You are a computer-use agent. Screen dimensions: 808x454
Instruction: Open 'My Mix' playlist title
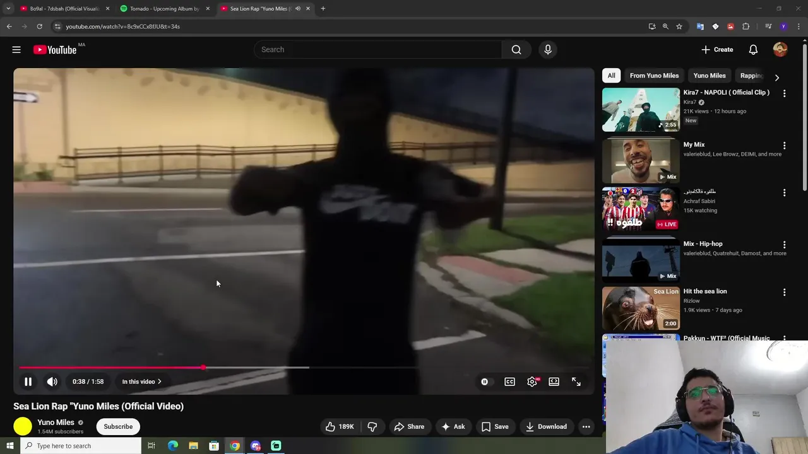694,144
